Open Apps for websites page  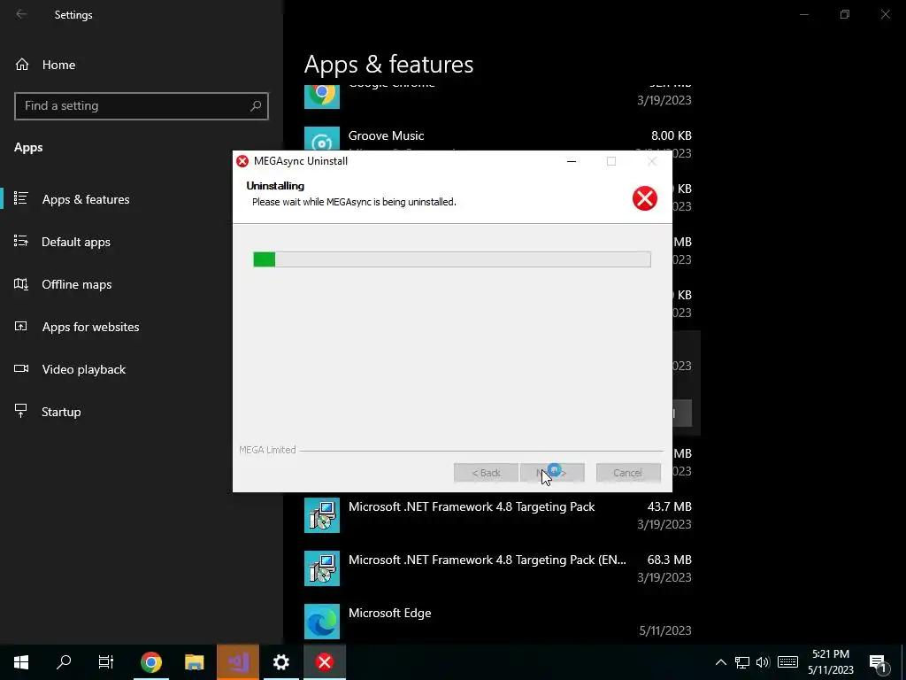pos(90,327)
